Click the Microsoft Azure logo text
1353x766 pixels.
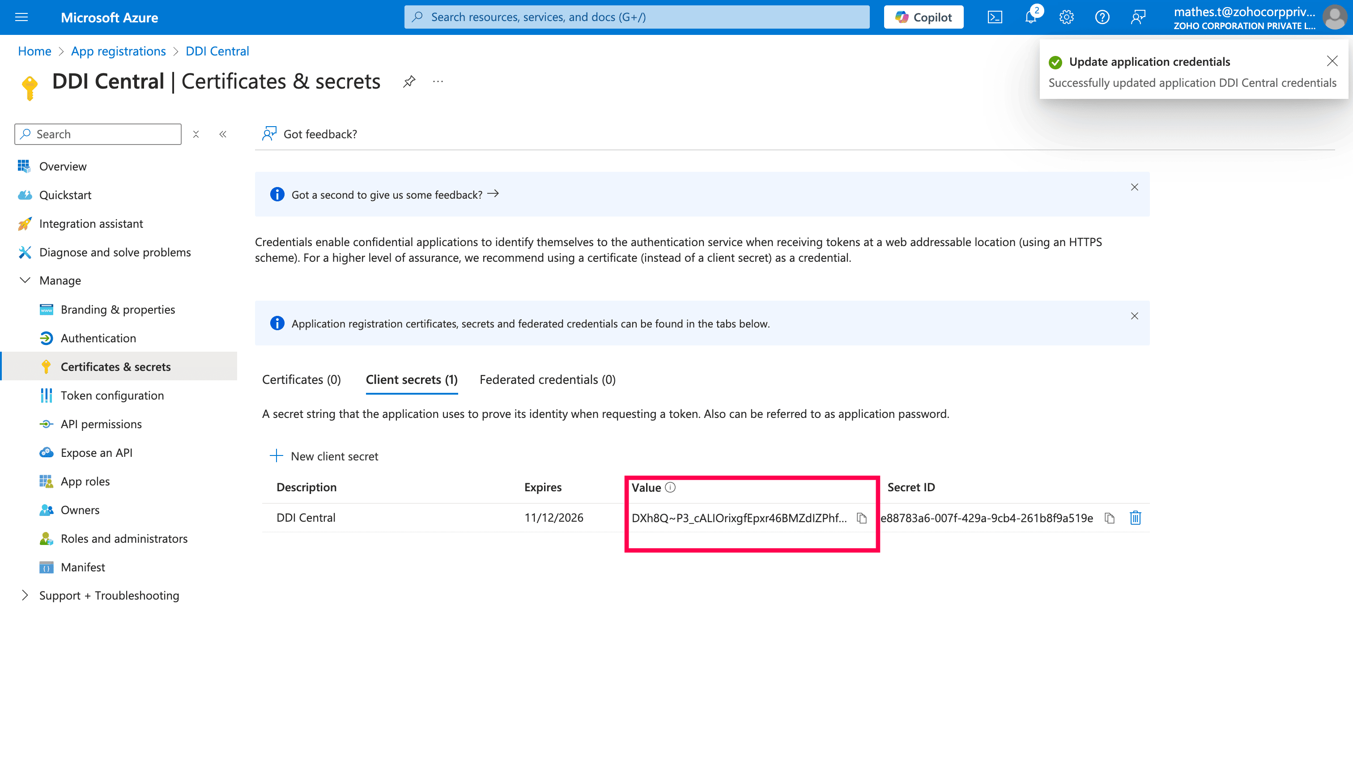(x=110, y=17)
